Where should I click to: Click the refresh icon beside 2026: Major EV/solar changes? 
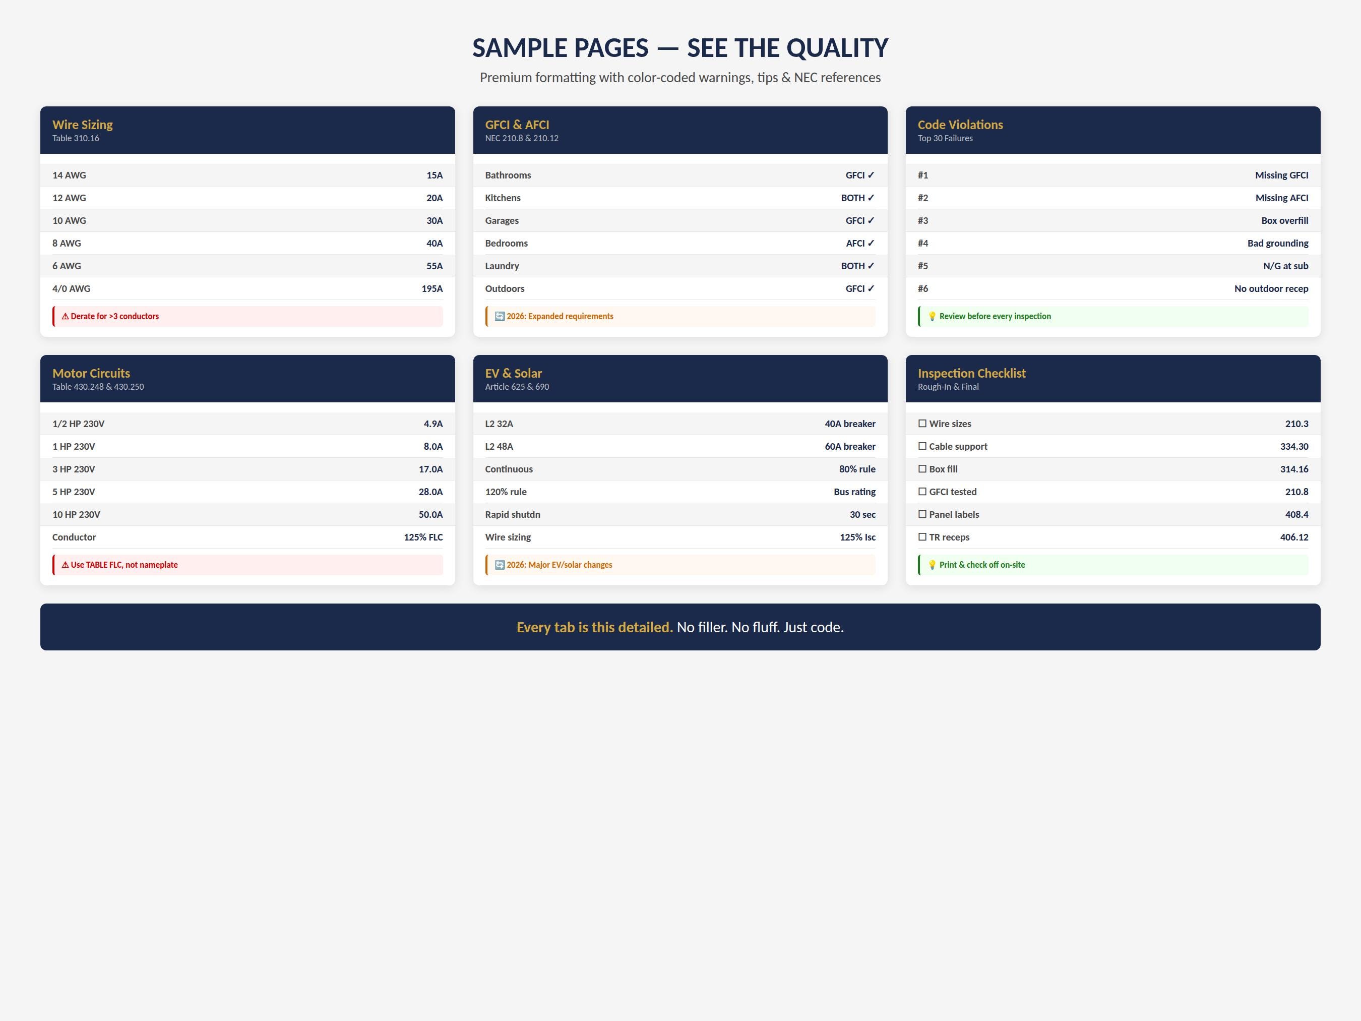pos(500,565)
